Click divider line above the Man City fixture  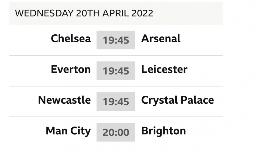(116, 117)
